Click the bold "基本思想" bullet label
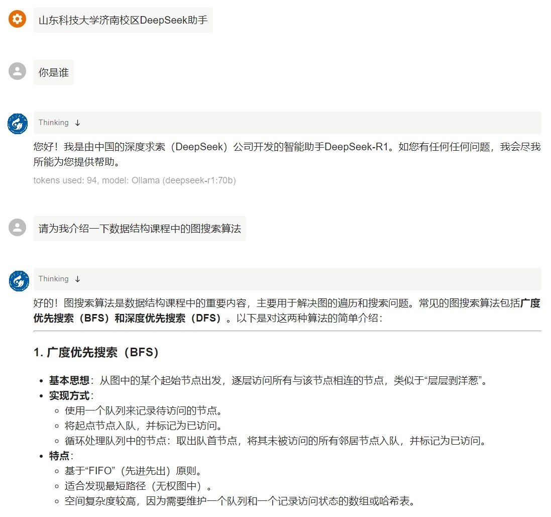Image resolution: width=551 pixels, height=517 pixels. [69, 380]
